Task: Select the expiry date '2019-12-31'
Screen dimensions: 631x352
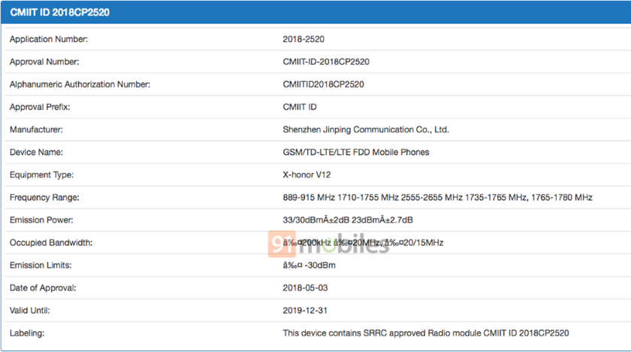Action: point(305,310)
